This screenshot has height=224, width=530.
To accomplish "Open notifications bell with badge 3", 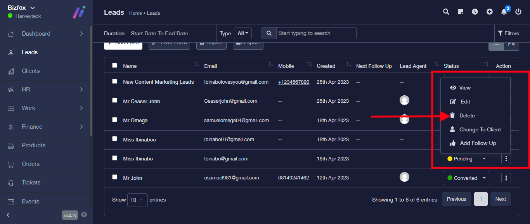I will (504, 12).
